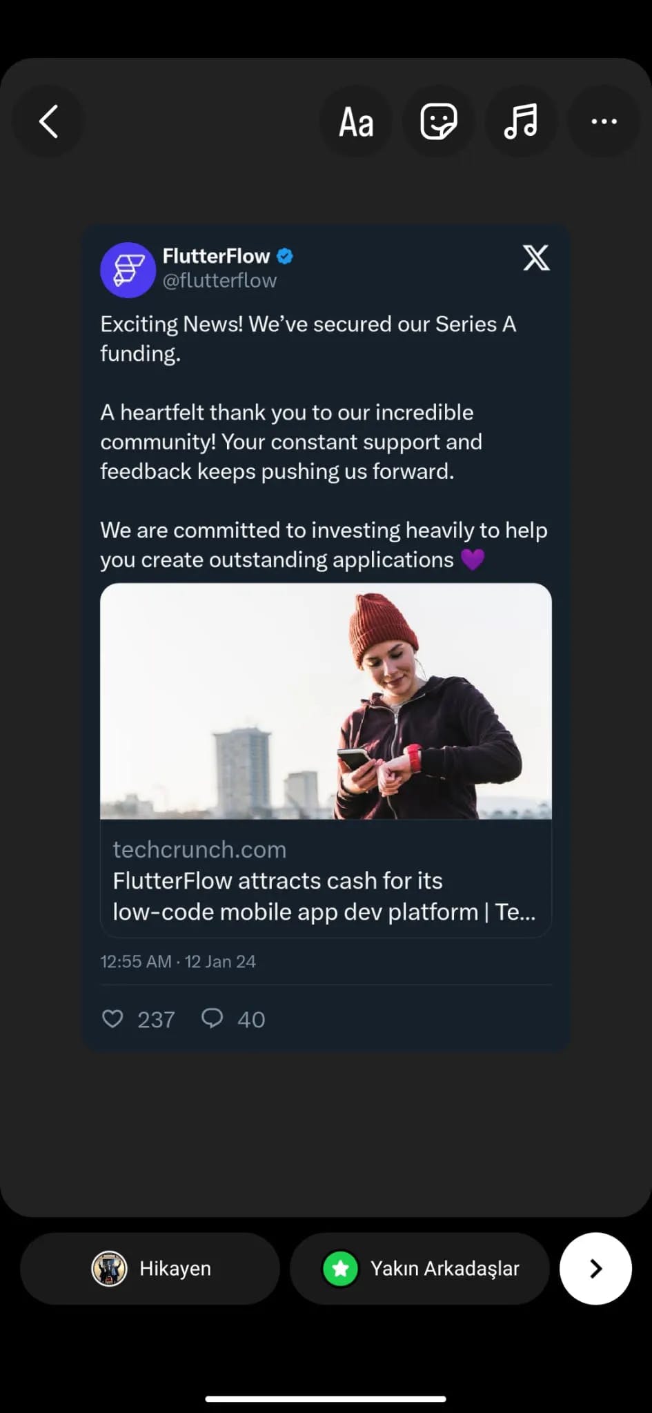Tap the white next arrow button
The width and height of the screenshot is (652, 1413).
595,1268
